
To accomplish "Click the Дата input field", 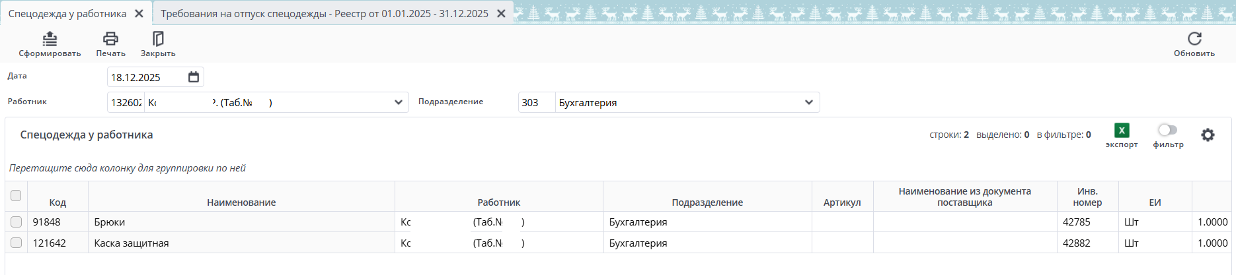I will tap(145, 77).
